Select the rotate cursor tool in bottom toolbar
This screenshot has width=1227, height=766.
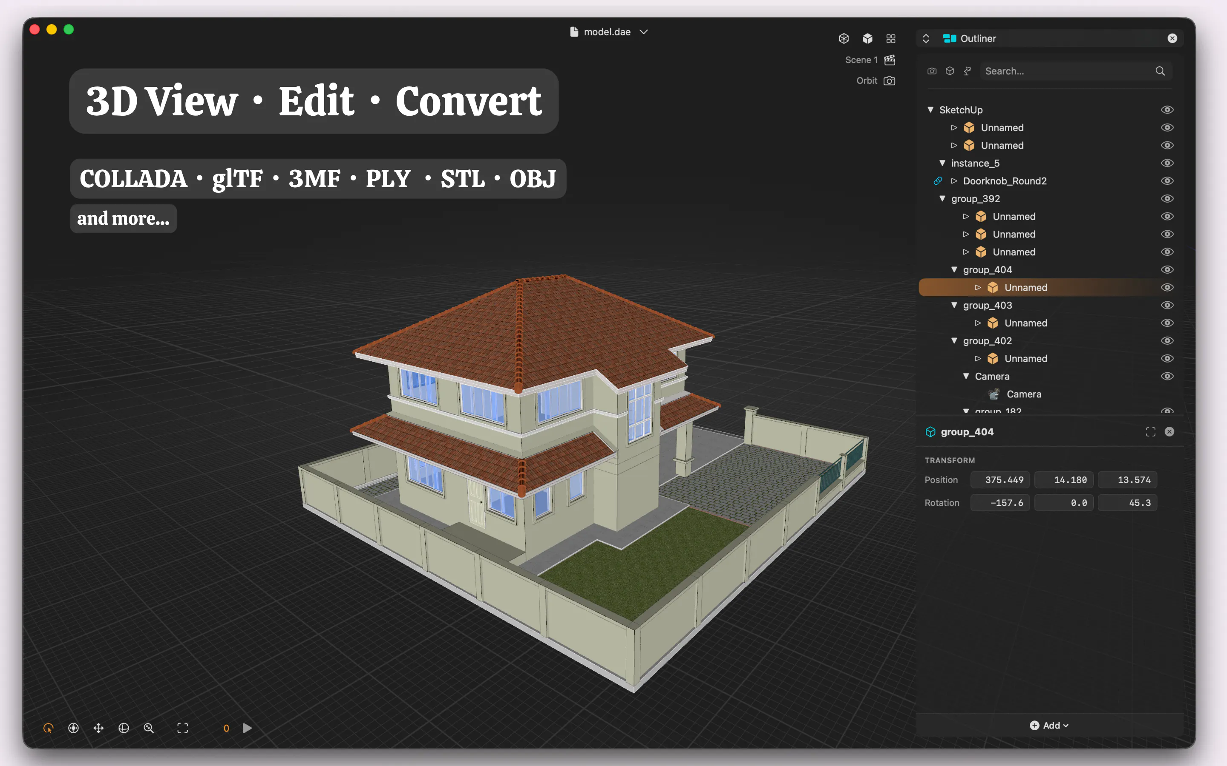point(48,728)
